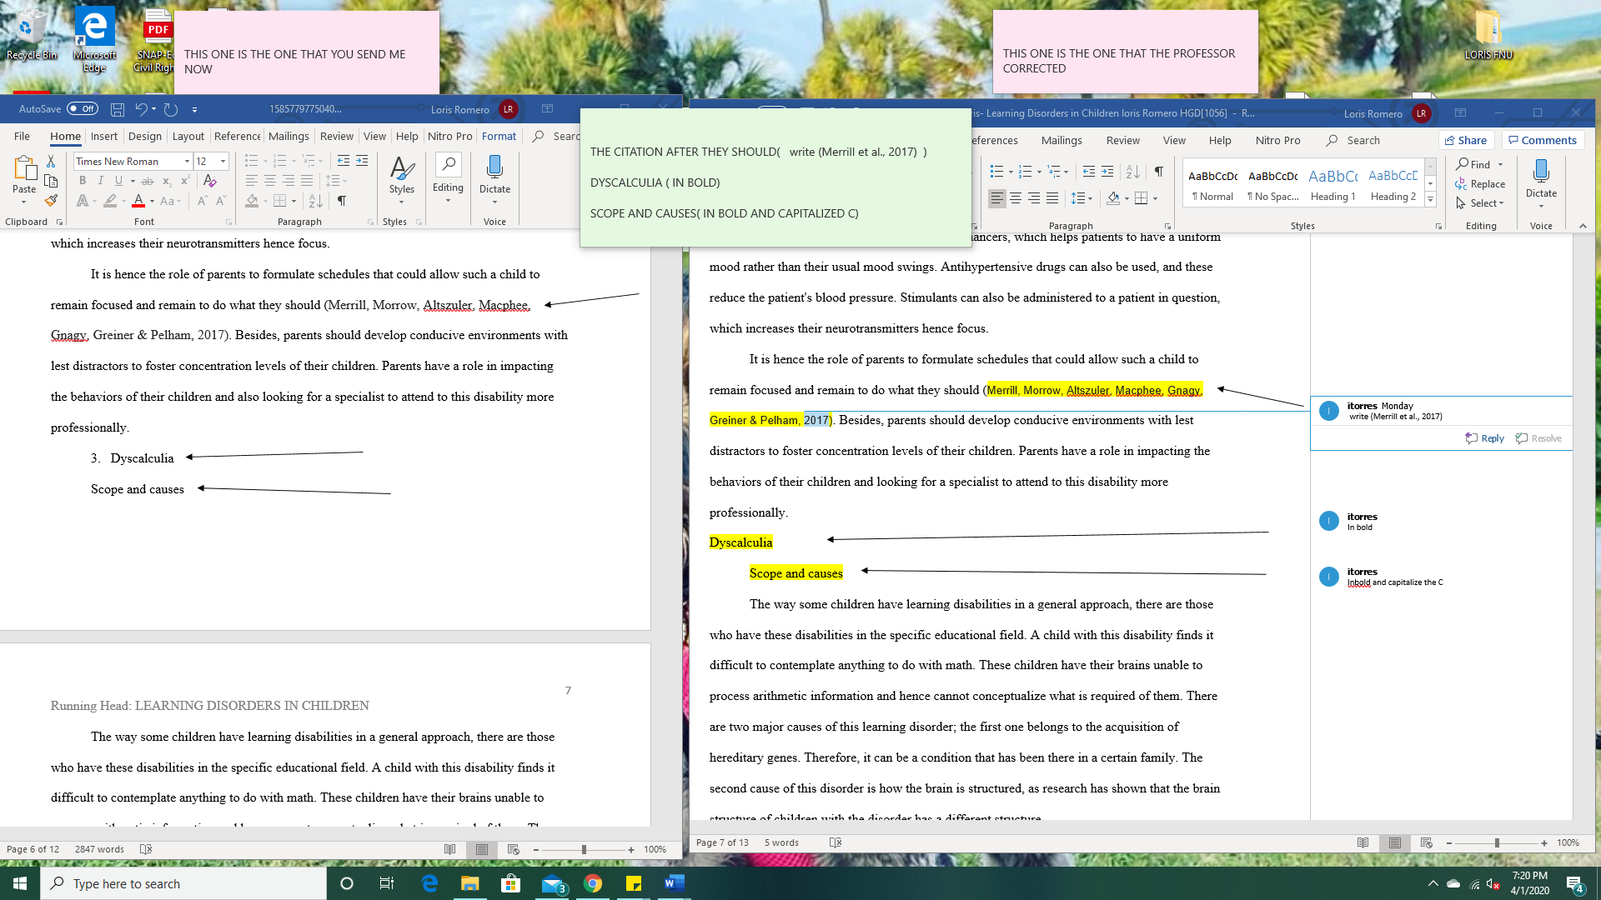Save the left Word document

coord(118,109)
